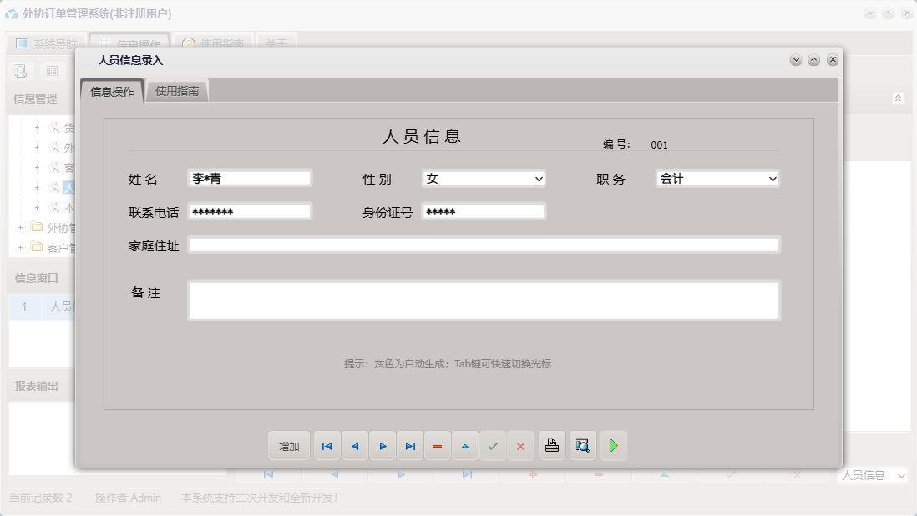Jump to the first record using the toolbar
This screenshot has height=516, width=917.
(x=327, y=445)
